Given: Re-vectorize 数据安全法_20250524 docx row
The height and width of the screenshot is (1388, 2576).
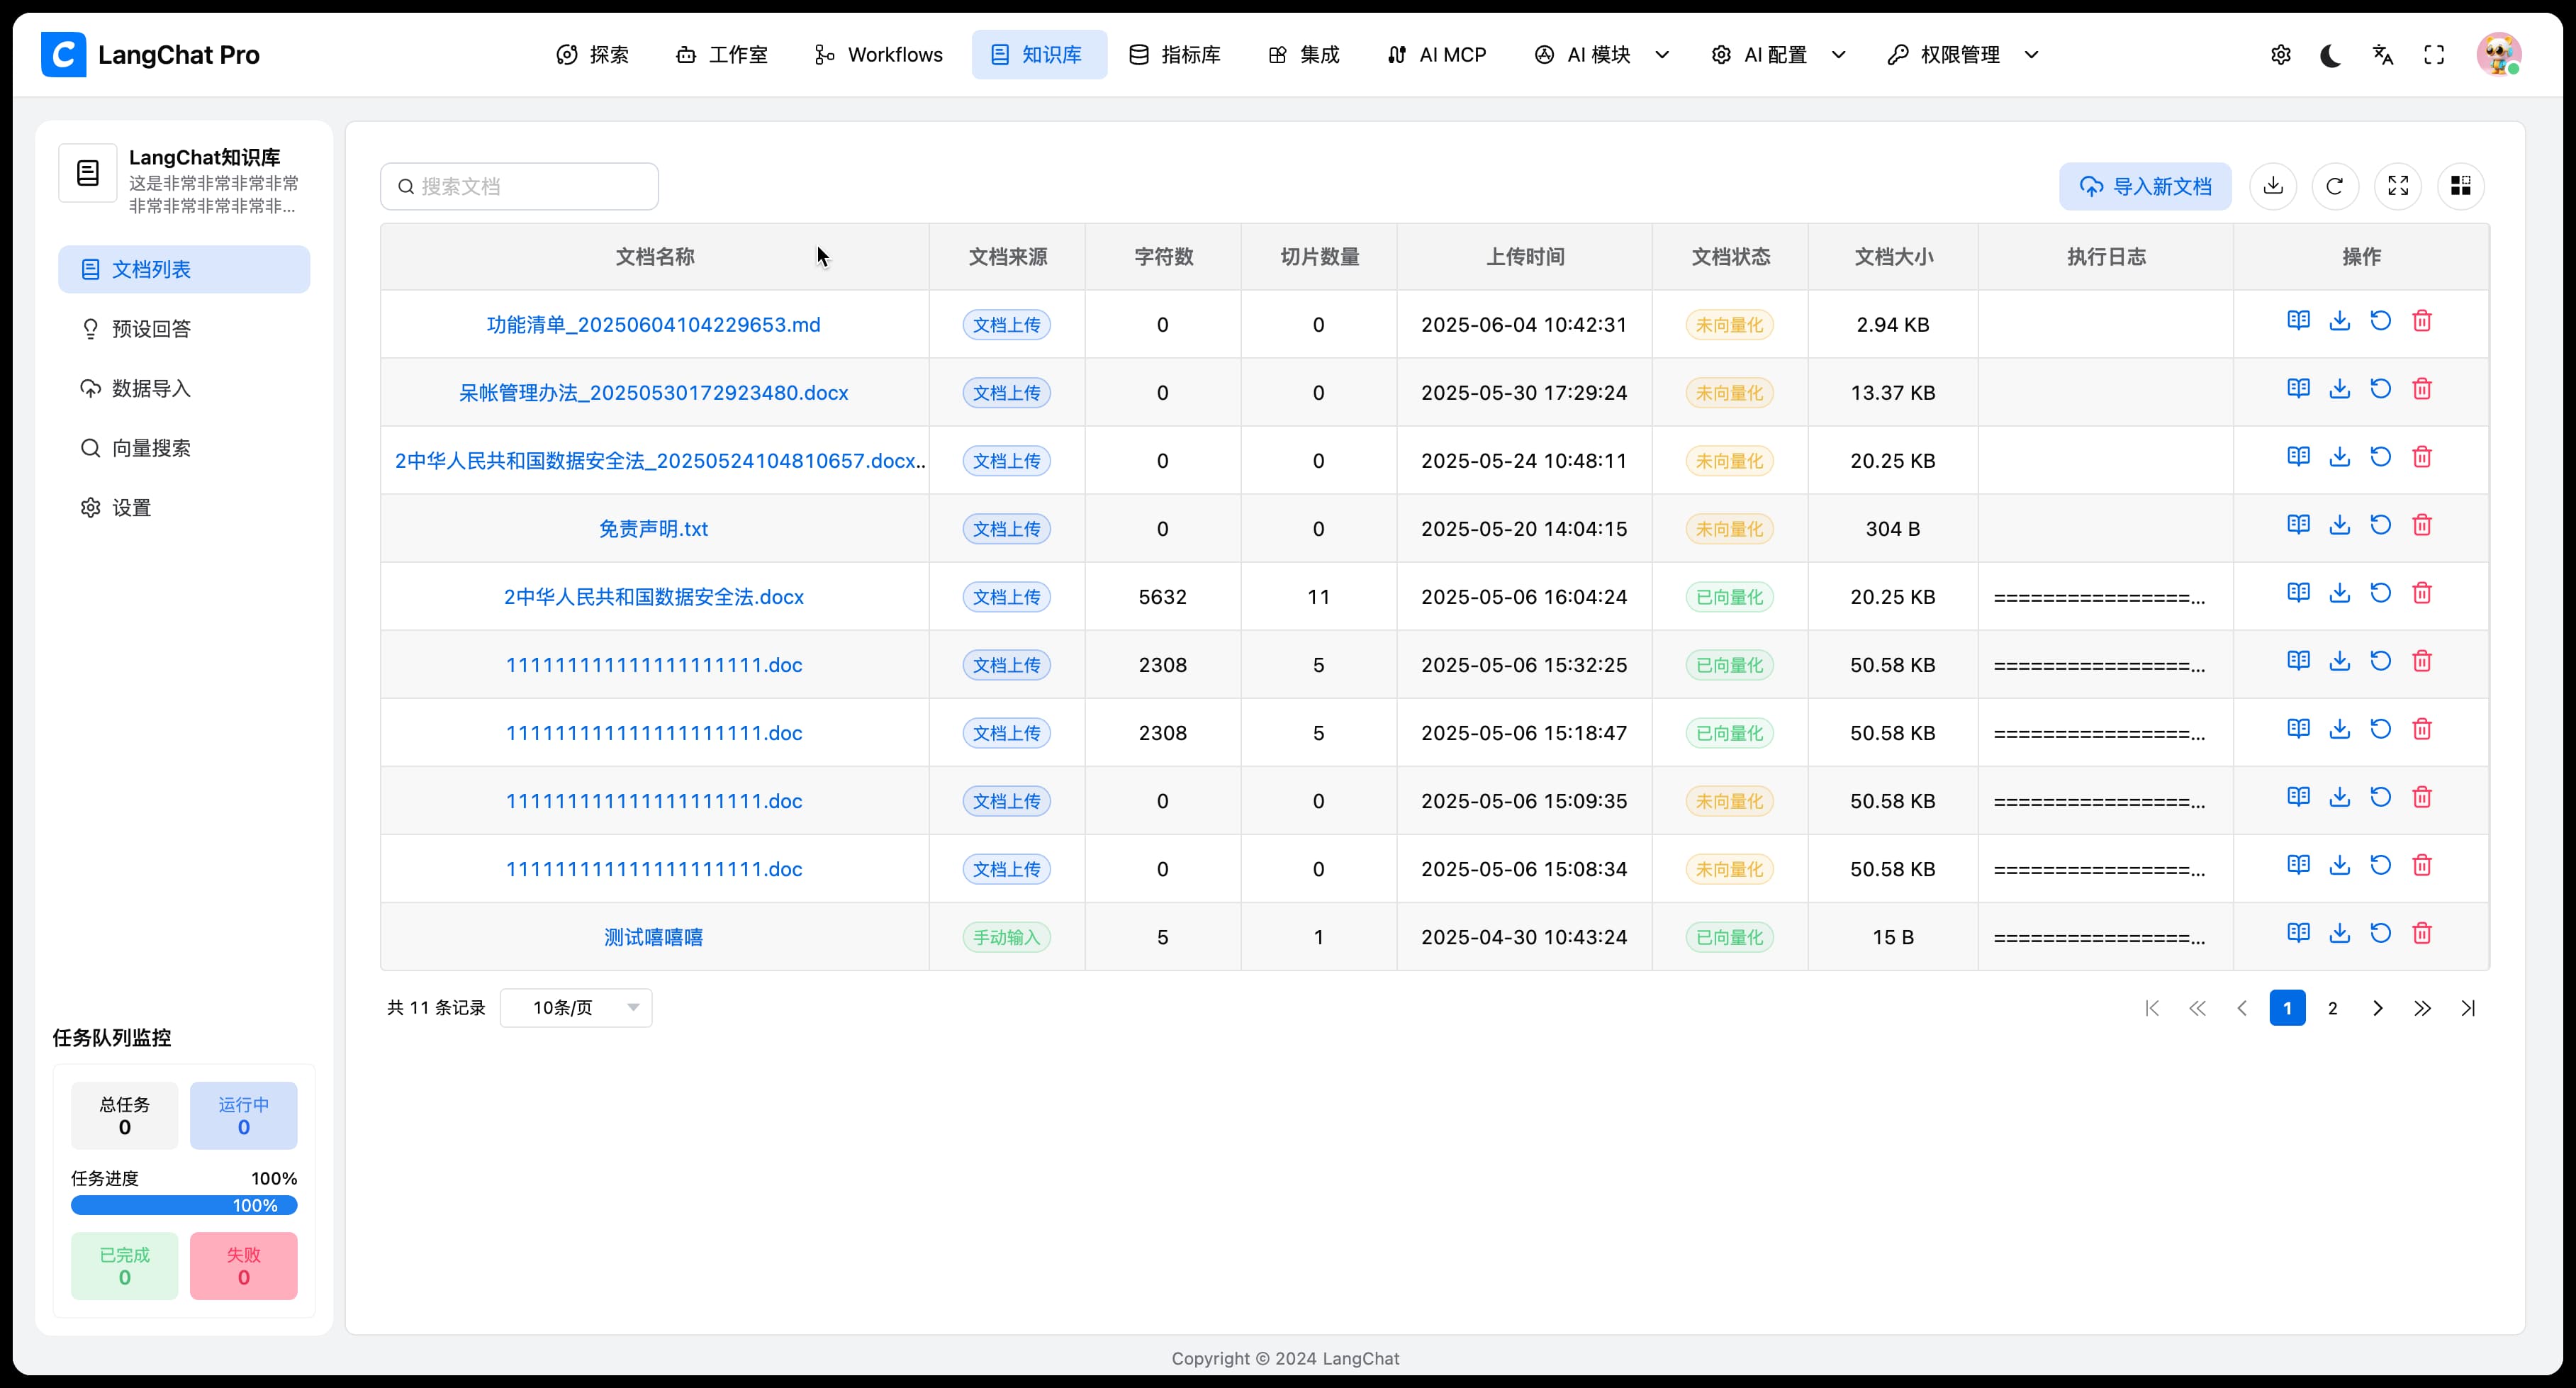Looking at the screenshot, I should [2380, 456].
